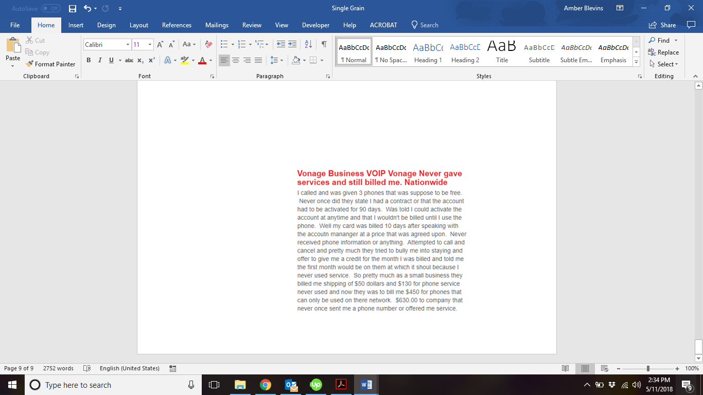Toggle underline formatting
This screenshot has height=395, width=703.
(111, 60)
